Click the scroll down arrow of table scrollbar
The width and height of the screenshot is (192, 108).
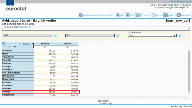click(x=189, y=94)
